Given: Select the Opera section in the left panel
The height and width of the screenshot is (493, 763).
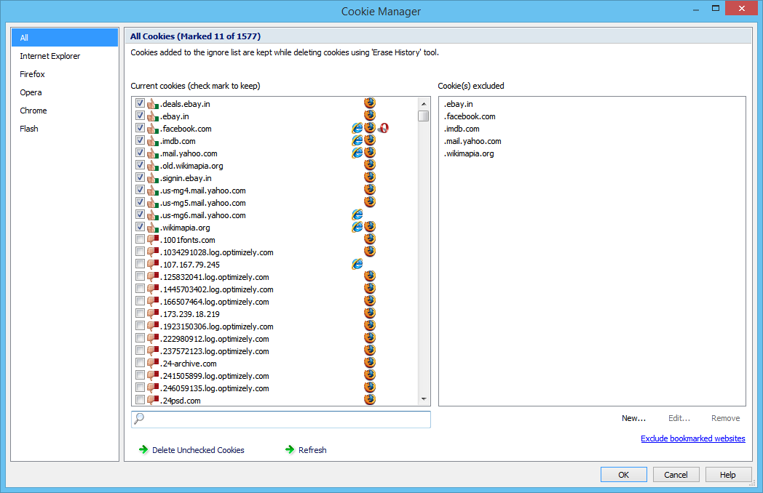Looking at the screenshot, I should coord(31,92).
